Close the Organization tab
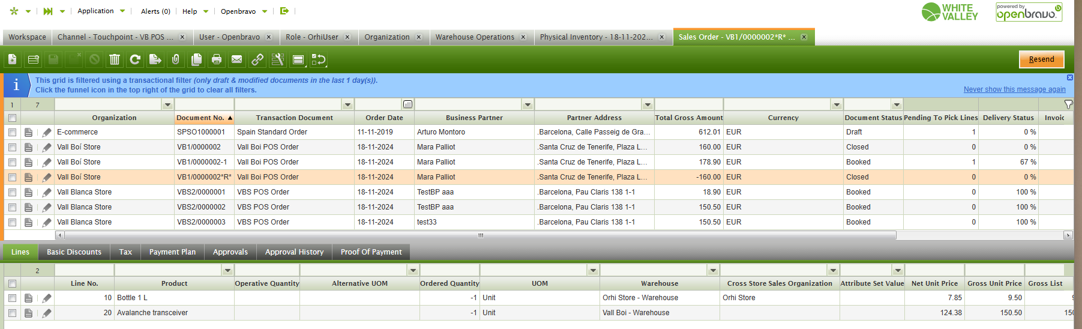 pyautogui.click(x=418, y=37)
